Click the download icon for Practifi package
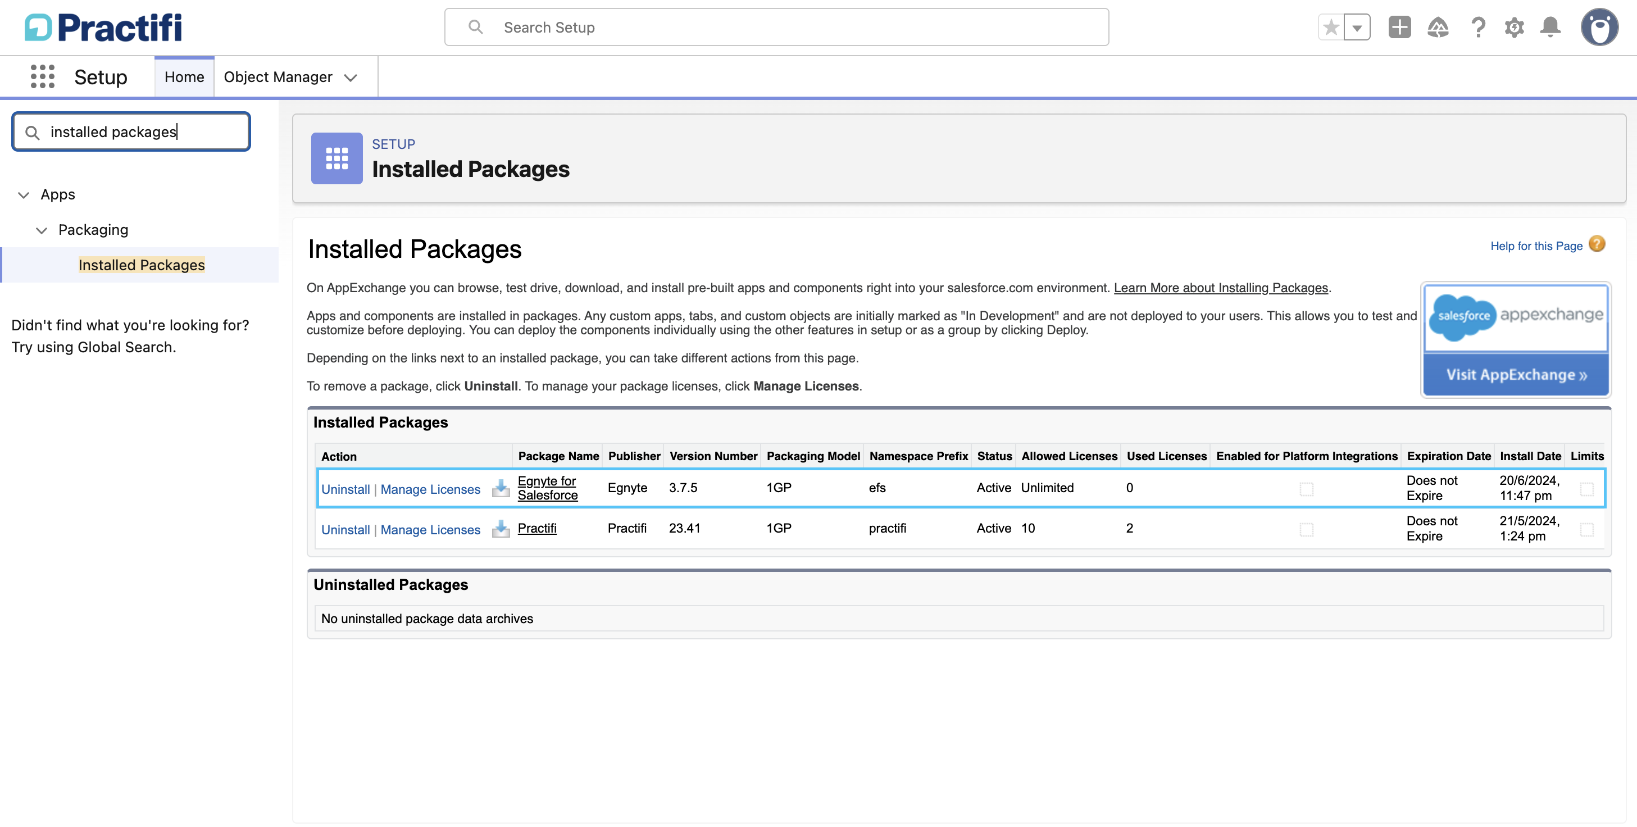 pyautogui.click(x=501, y=529)
